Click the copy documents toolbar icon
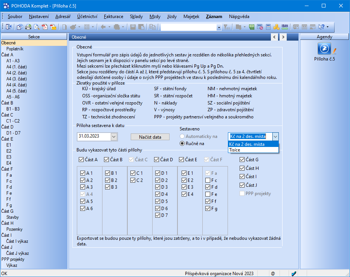The width and height of the screenshot is (350, 277). tap(20, 27)
